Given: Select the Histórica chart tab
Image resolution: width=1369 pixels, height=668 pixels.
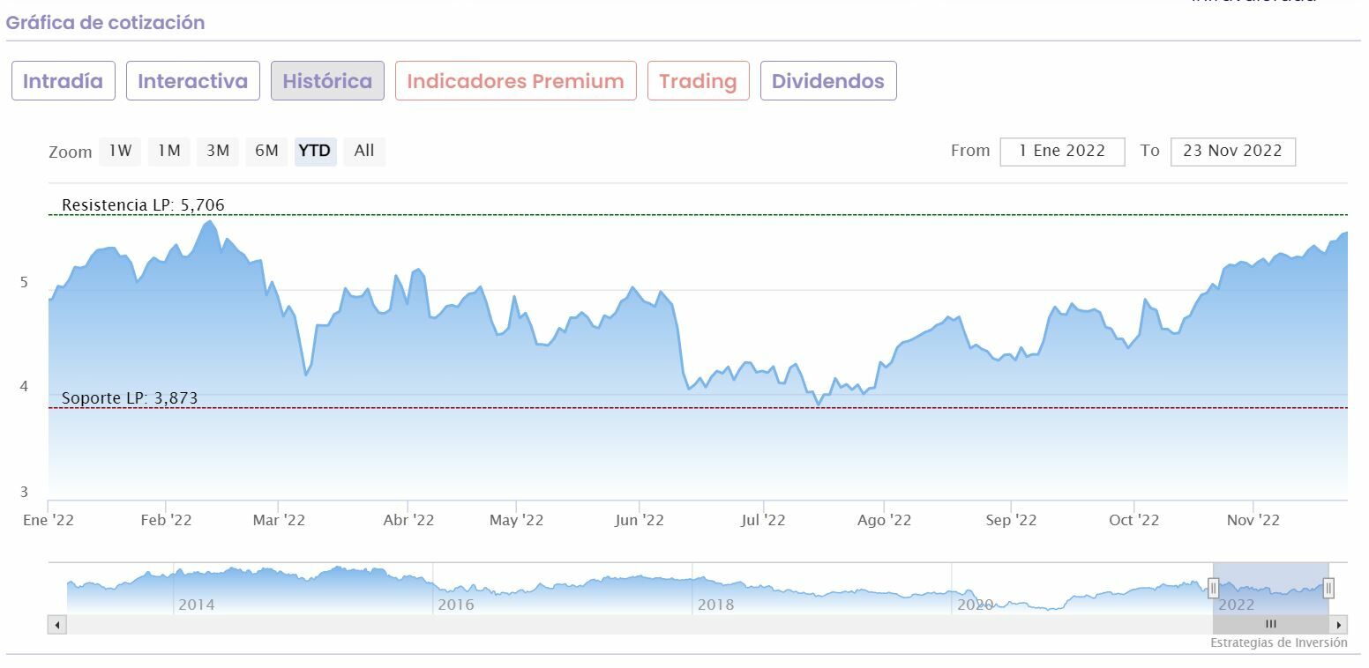Looking at the screenshot, I should 327,81.
